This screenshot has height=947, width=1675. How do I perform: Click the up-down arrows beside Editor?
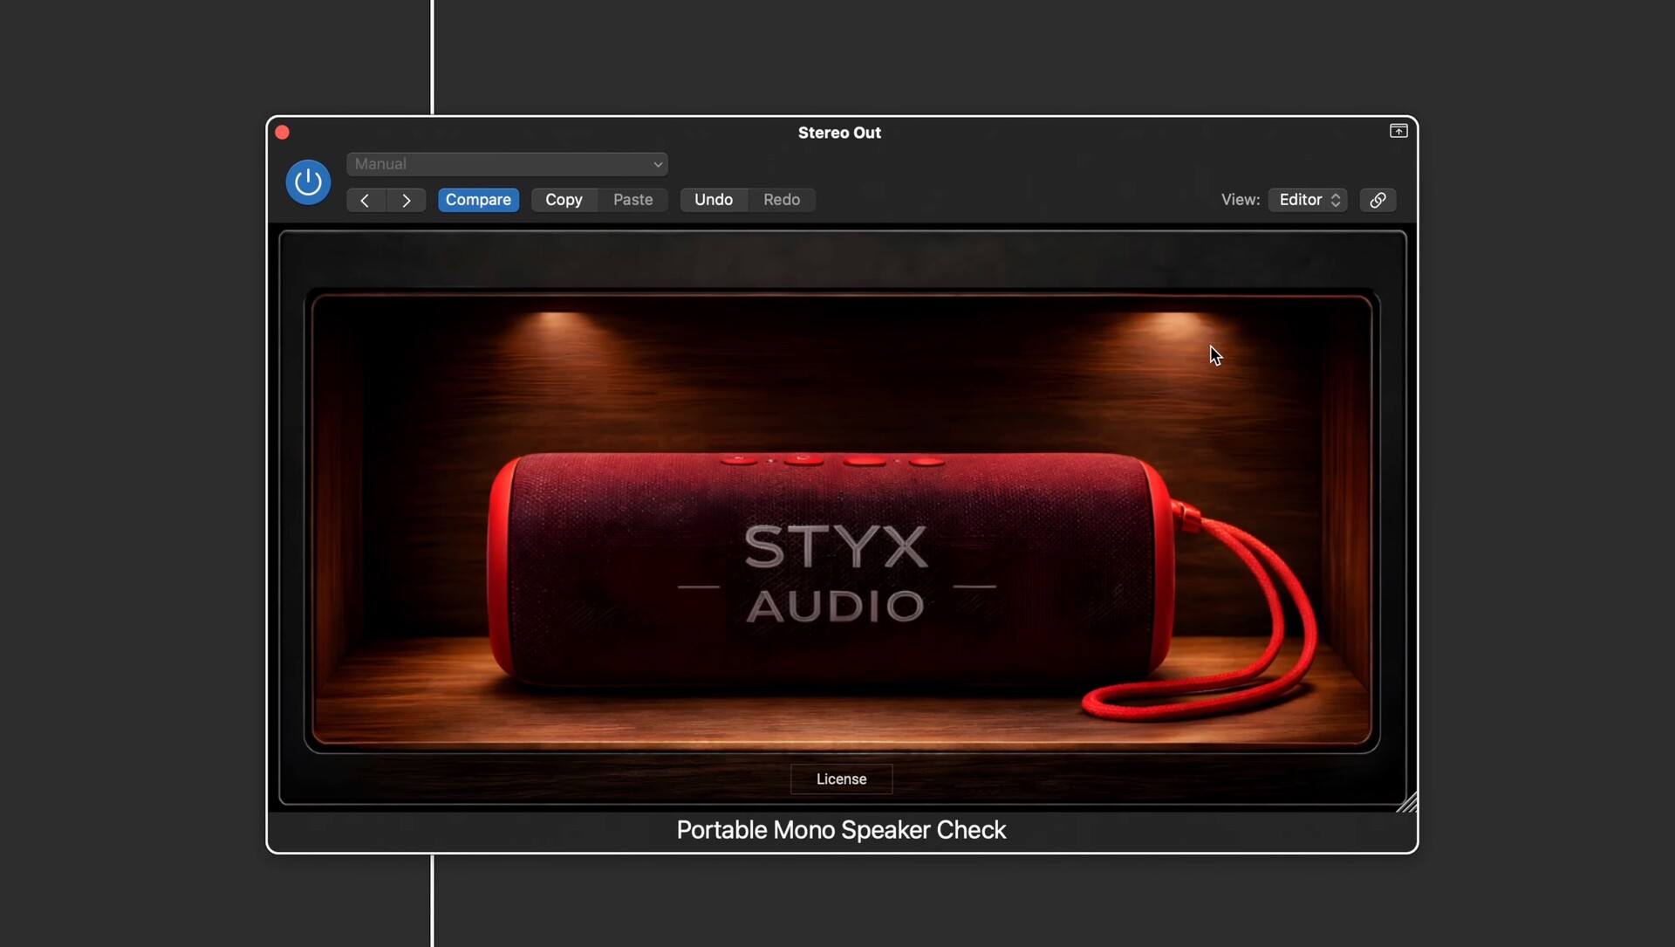point(1336,200)
